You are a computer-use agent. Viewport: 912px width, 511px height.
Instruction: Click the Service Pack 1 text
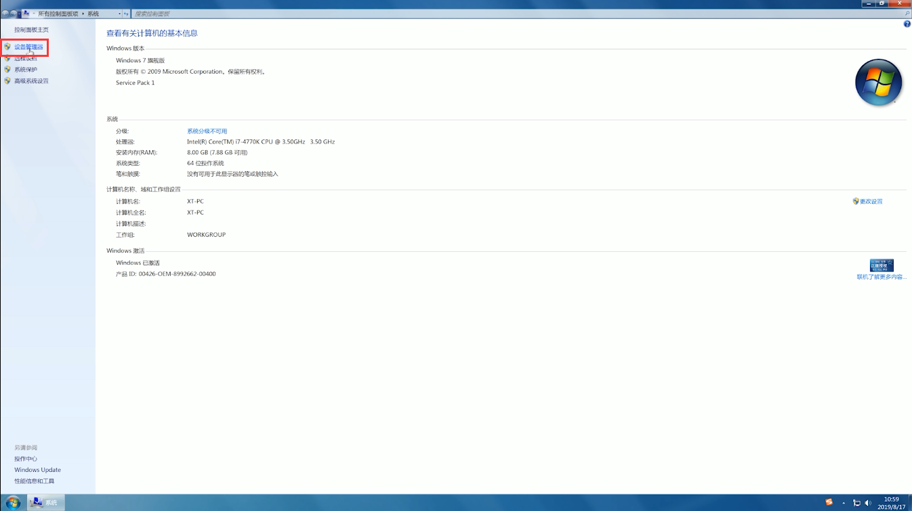pos(135,83)
